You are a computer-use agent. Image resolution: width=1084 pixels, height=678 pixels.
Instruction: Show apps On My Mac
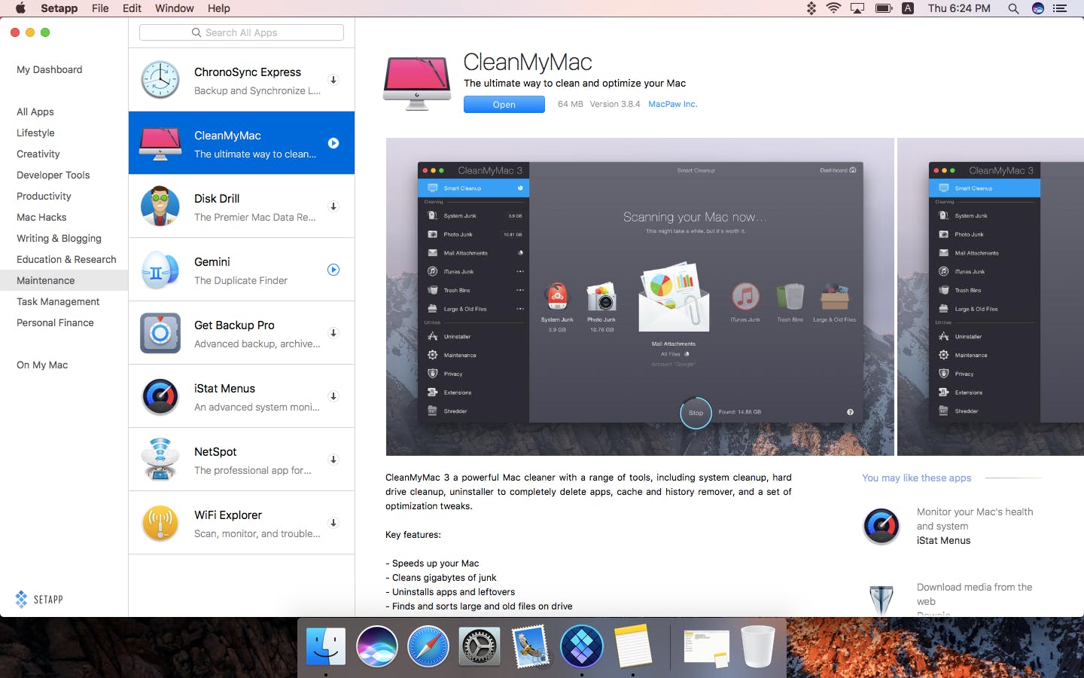[x=42, y=365]
